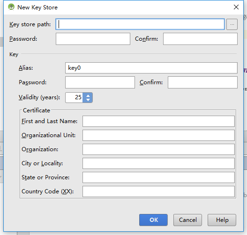
Task: Click the Organization field
Action: coord(158,149)
